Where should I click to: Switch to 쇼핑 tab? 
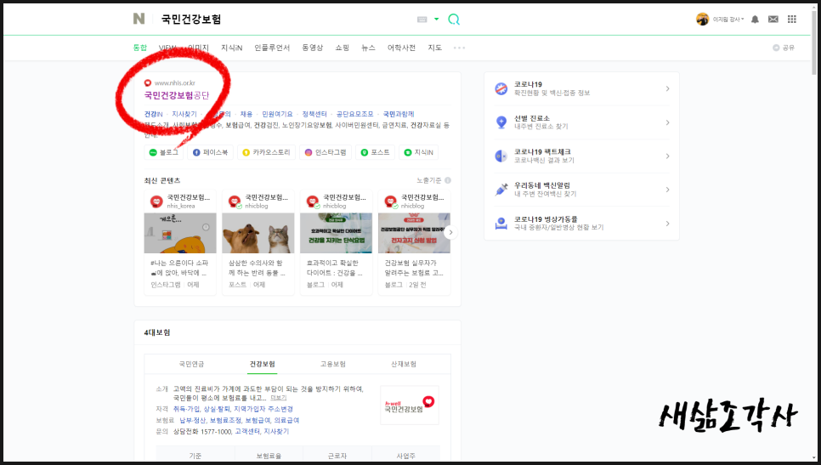(342, 48)
